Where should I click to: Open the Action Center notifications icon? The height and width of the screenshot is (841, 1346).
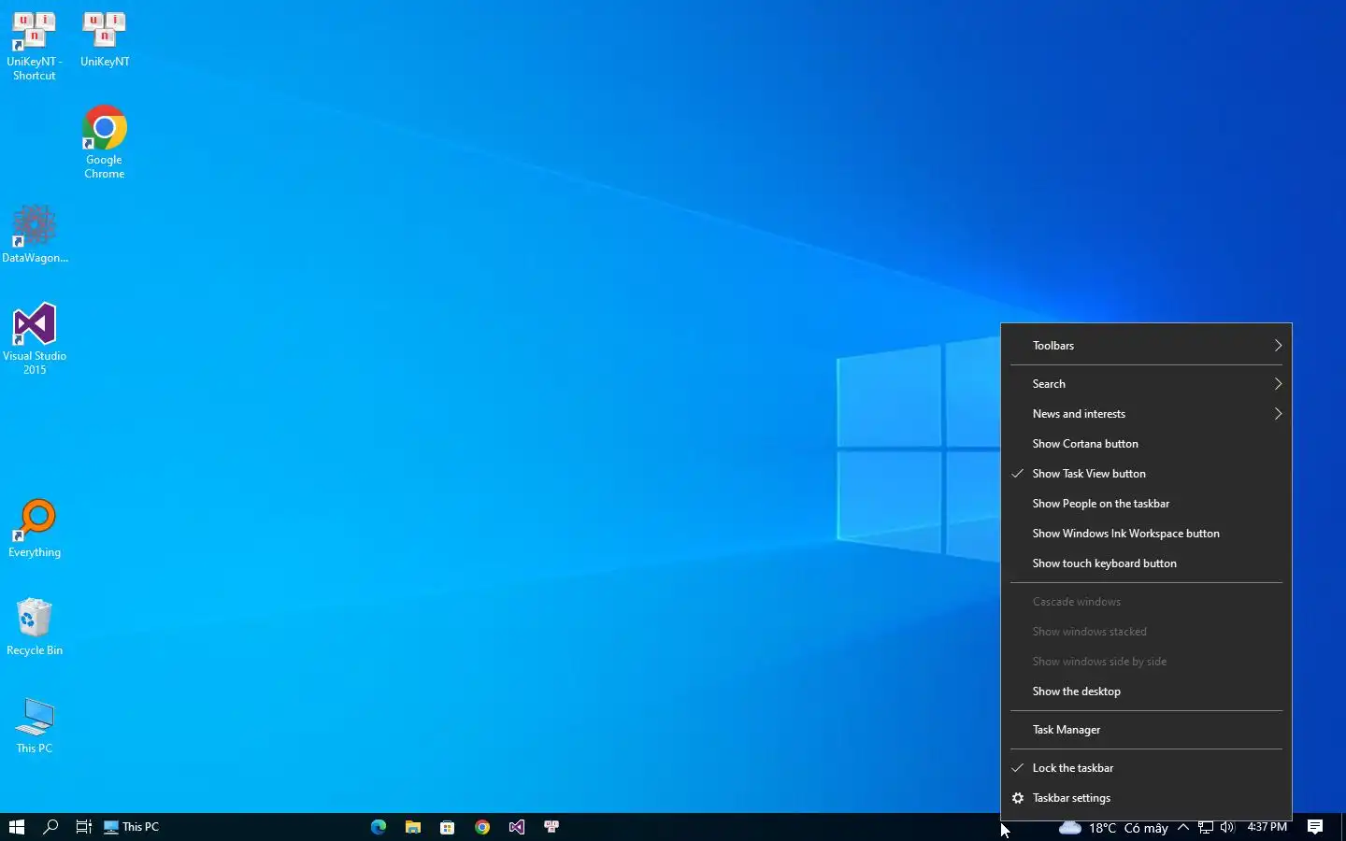pos(1315,827)
